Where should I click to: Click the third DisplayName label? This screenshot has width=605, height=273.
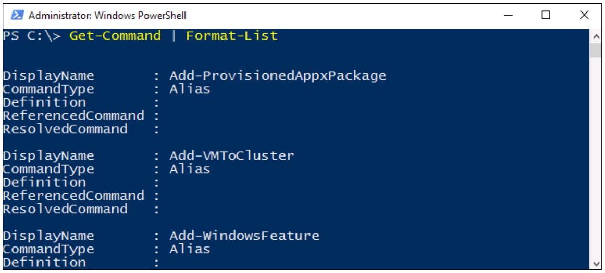click(x=48, y=235)
